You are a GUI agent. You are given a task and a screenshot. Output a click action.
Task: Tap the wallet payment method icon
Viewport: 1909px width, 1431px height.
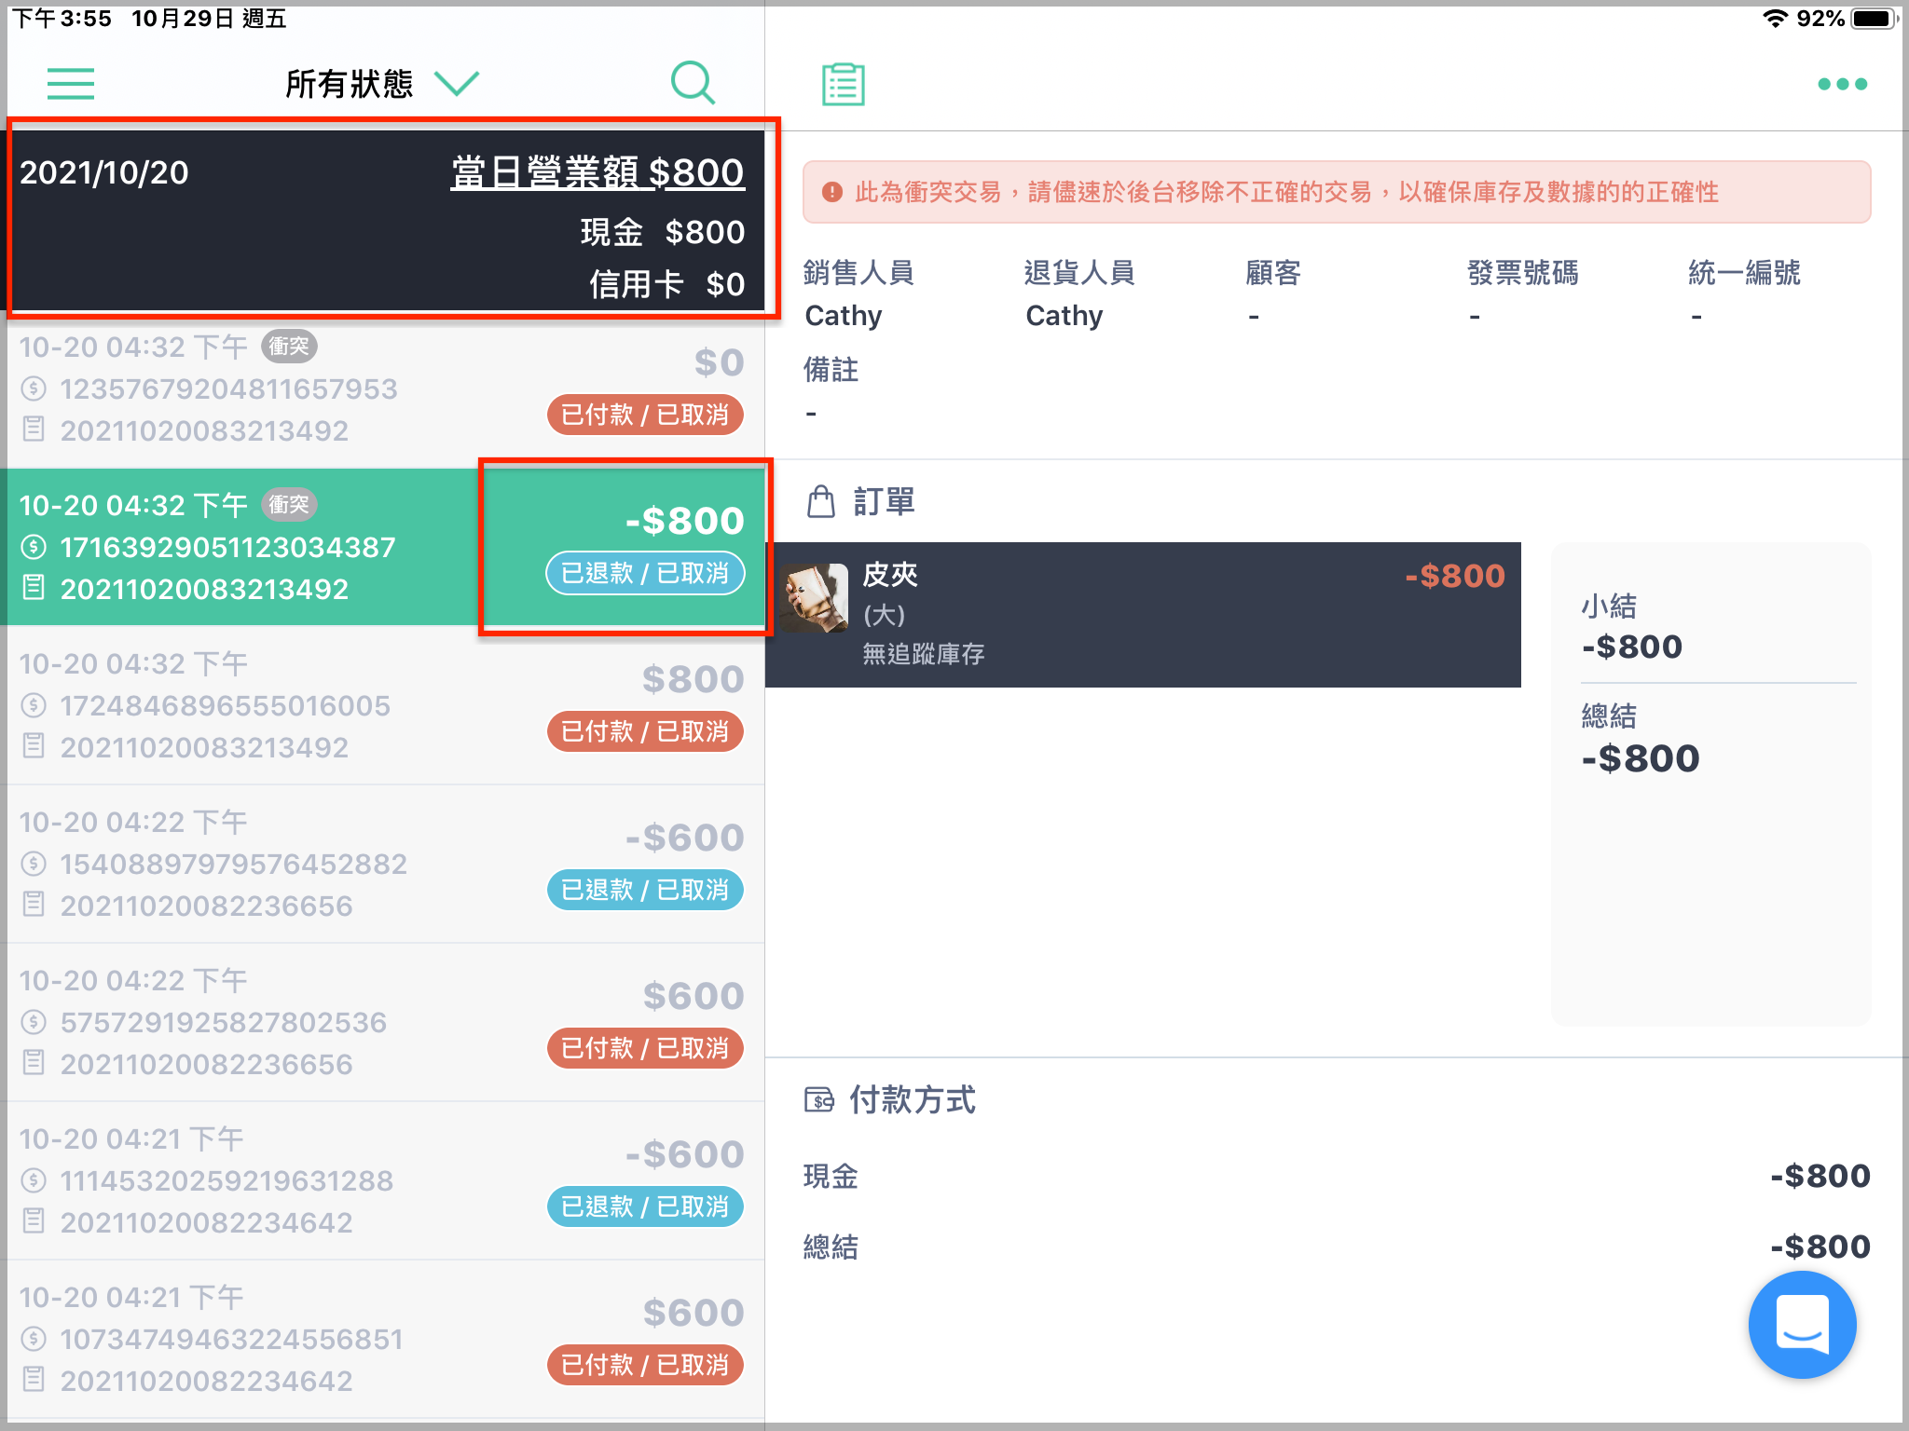[818, 1100]
